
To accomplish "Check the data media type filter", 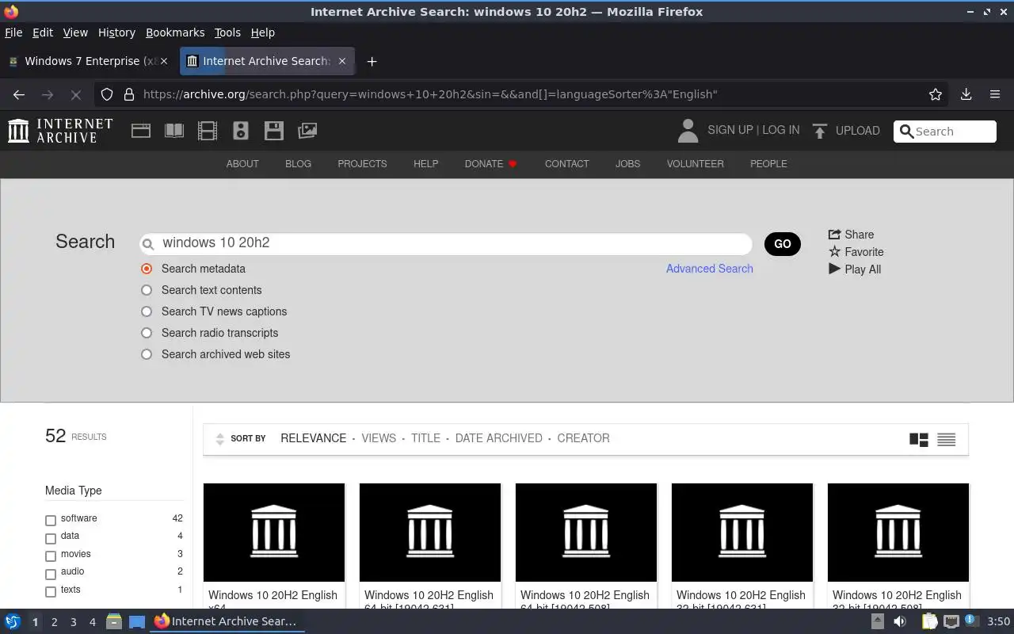I will [x=51, y=539].
